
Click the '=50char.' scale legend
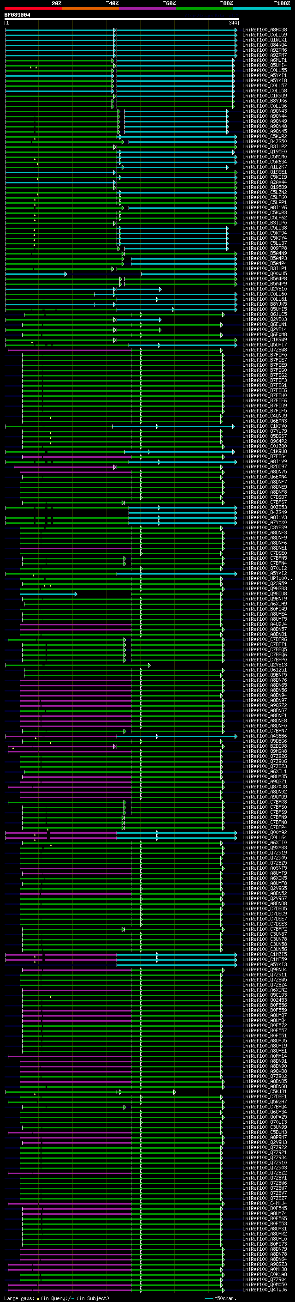coord(225,1298)
